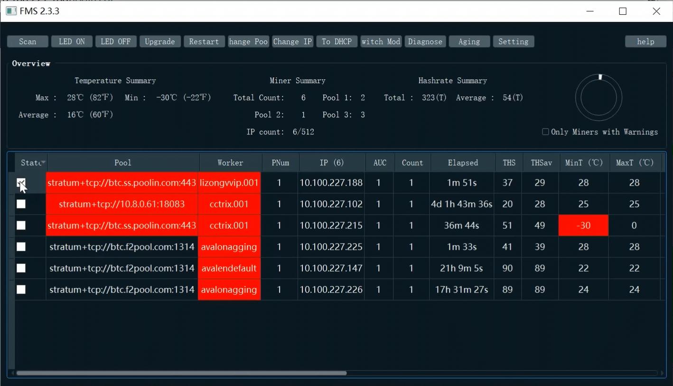The height and width of the screenshot is (386, 673).
Task: Select the checkbox for miner 10.100.227.102
Action: (x=21, y=204)
